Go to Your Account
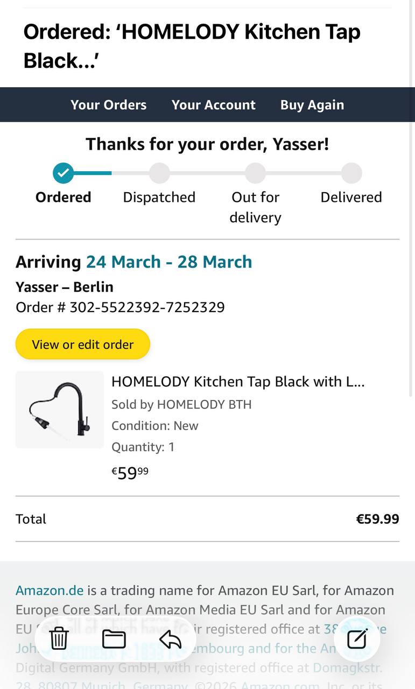Viewport: 415px width, 689px height. (214, 105)
